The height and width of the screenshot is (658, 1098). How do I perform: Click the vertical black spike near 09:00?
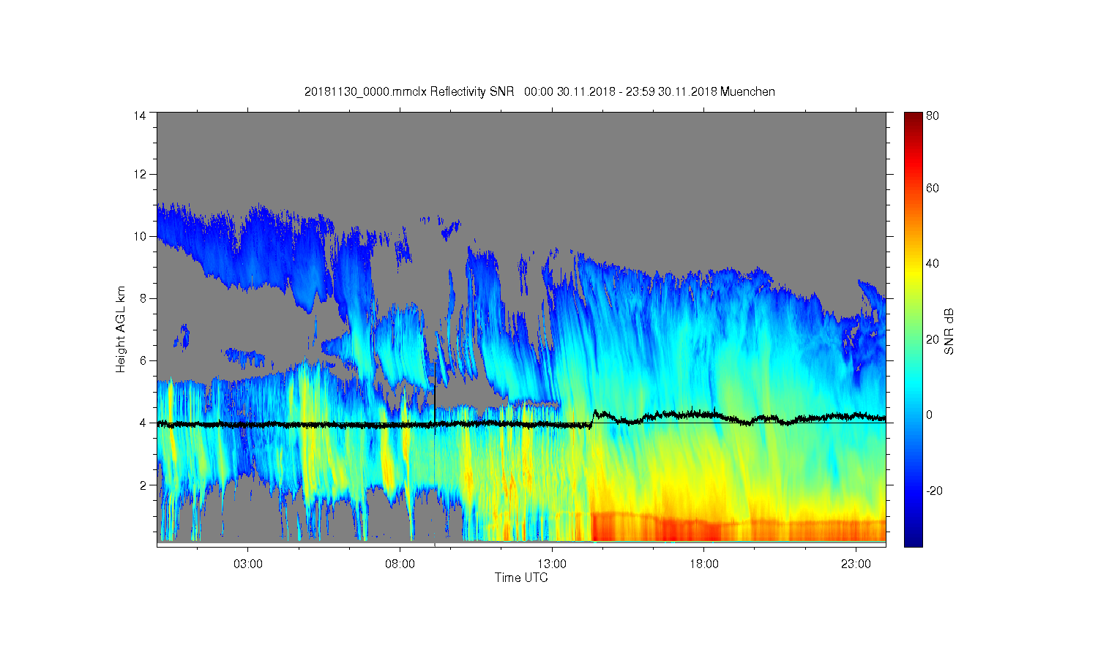click(435, 398)
